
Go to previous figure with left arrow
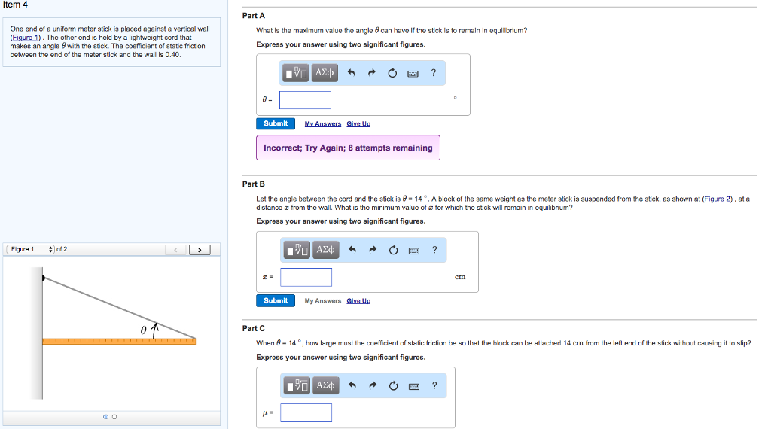click(x=175, y=250)
